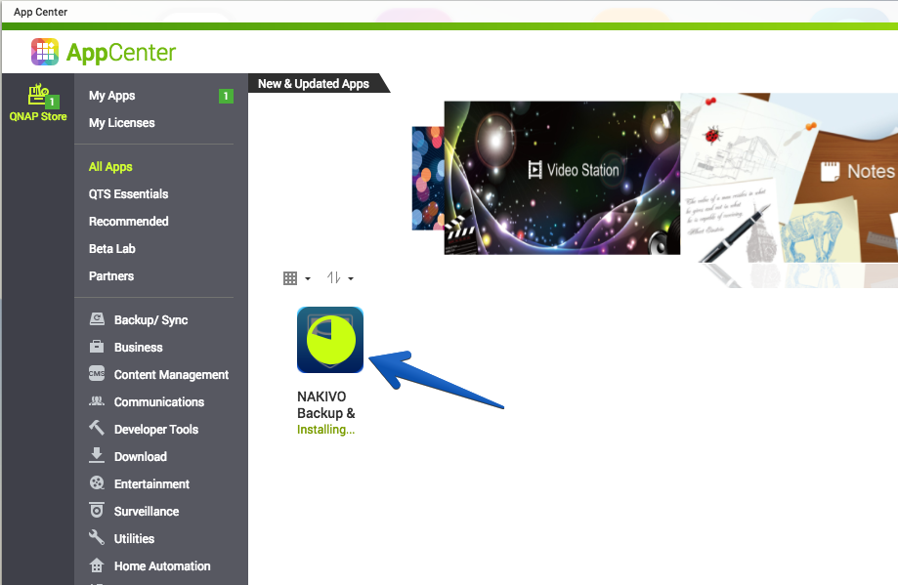The height and width of the screenshot is (585, 898).
Task: Click the AppCenter logo icon
Action: (x=45, y=52)
